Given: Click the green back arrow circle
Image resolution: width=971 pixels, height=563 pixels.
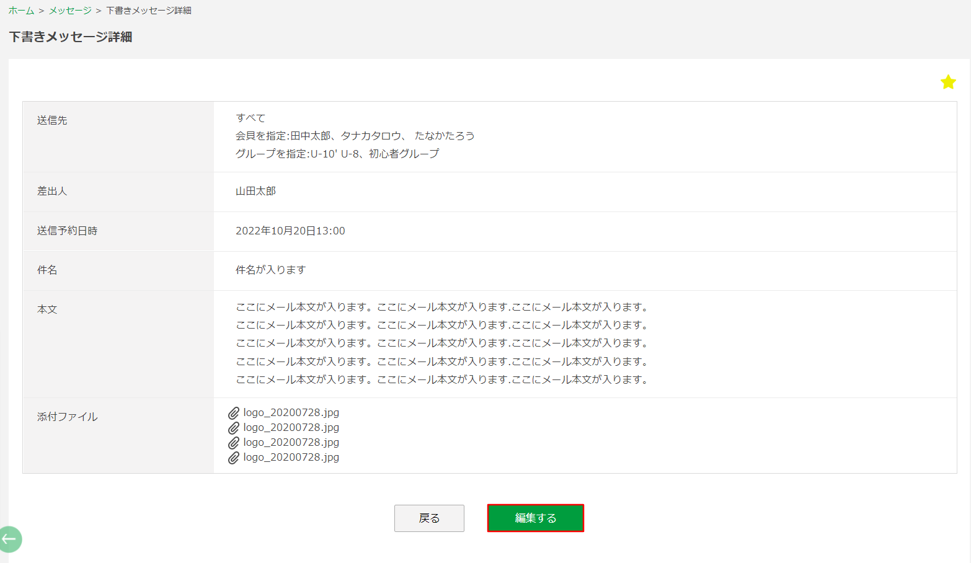Looking at the screenshot, I should [9, 539].
